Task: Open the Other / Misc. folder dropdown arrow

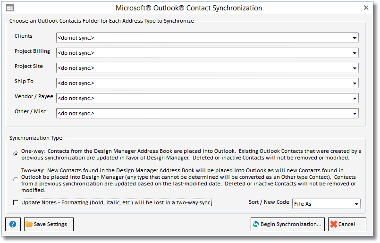Action: [x=355, y=113]
